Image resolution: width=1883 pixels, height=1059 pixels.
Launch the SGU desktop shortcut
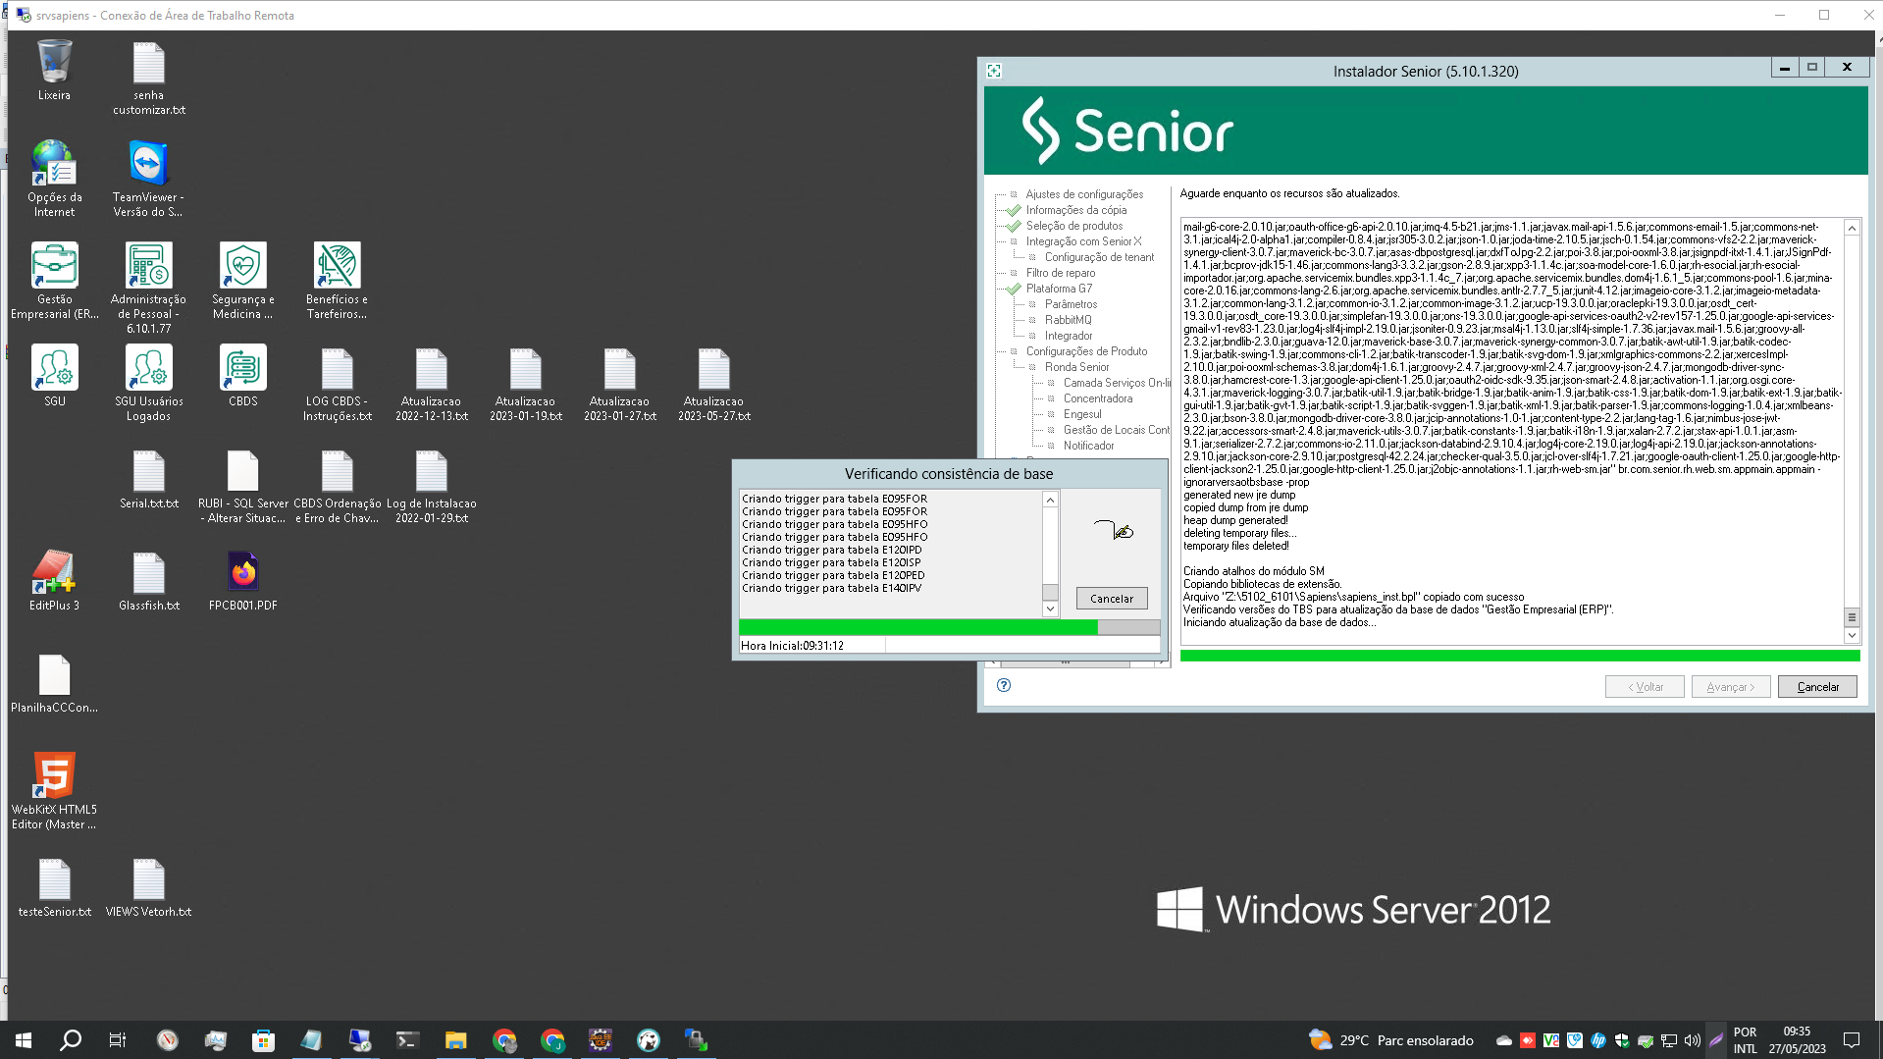[x=54, y=375]
